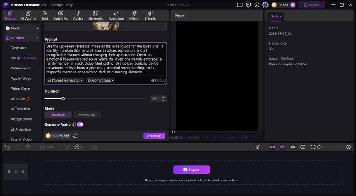Screen dimensions: 356x196
Task: Click the delete trash icon
Action: click(x=28, y=147)
